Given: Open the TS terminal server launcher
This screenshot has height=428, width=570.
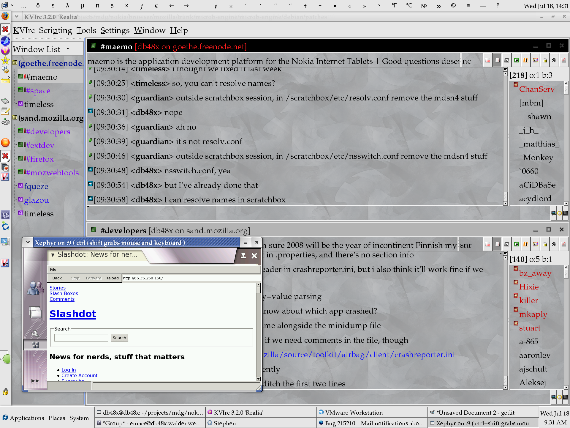Looking at the screenshot, I should pyautogui.click(x=5, y=215).
